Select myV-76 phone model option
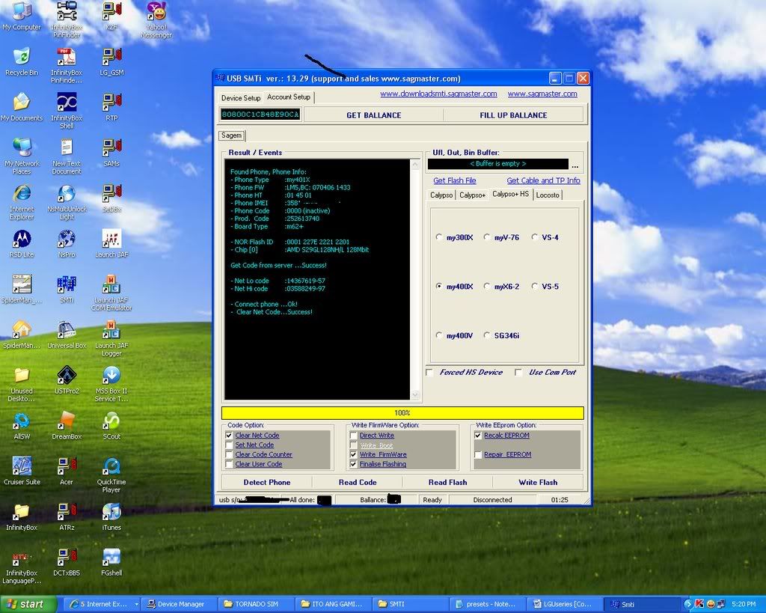766x613 pixels. pos(486,237)
